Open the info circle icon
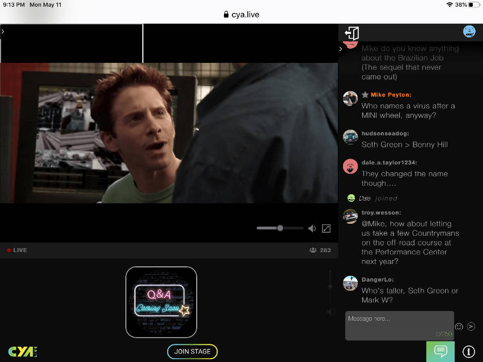This screenshot has height=362, width=483. 468,351
